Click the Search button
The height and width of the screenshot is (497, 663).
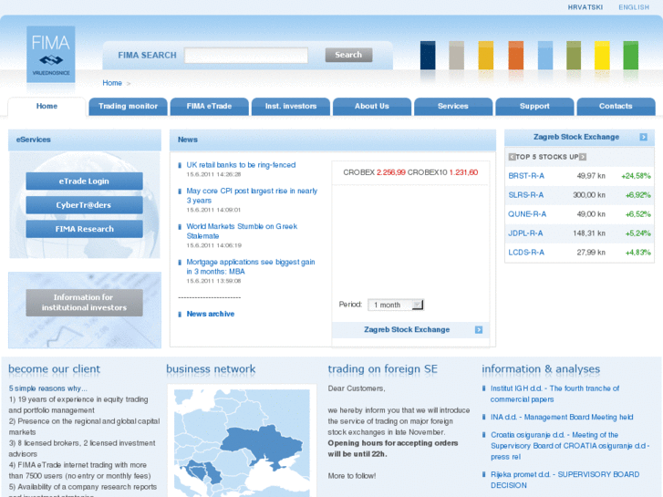coord(348,55)
